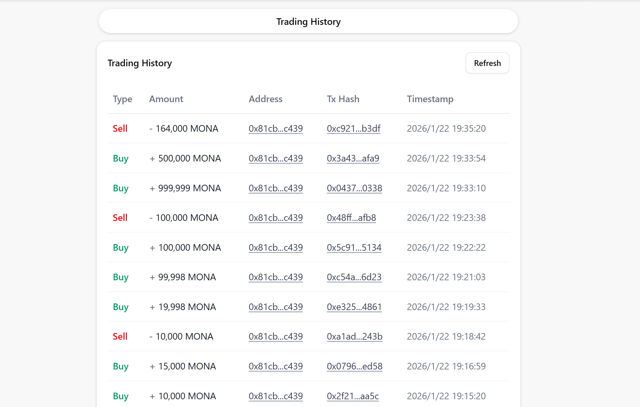640x407 pixels.
Task: Click the top Trading History title bar
Action: pyautogui.click(x=308, y=22)
